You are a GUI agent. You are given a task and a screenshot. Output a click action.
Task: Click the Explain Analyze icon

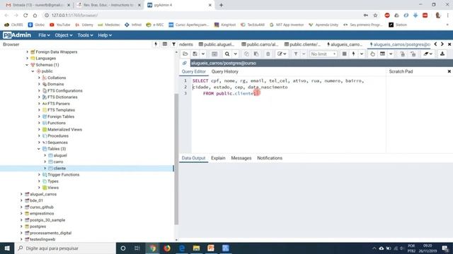pos(382,54)
